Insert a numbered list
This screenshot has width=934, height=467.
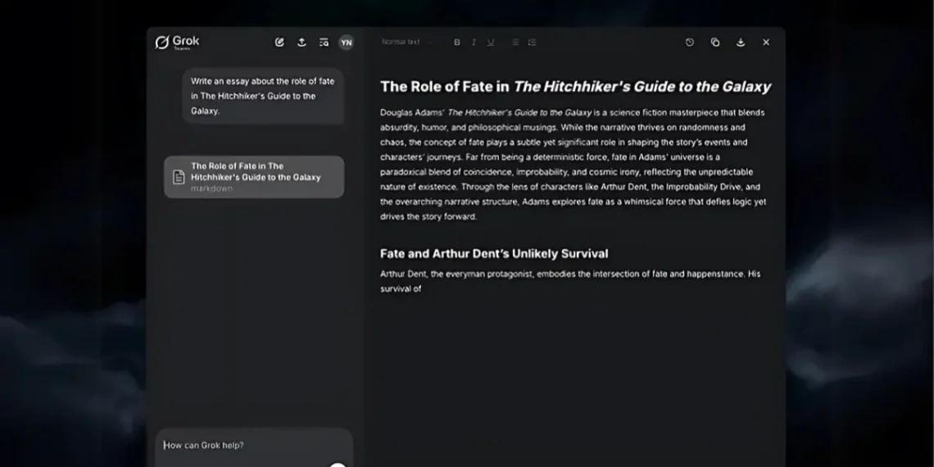(x=533, y=43)
